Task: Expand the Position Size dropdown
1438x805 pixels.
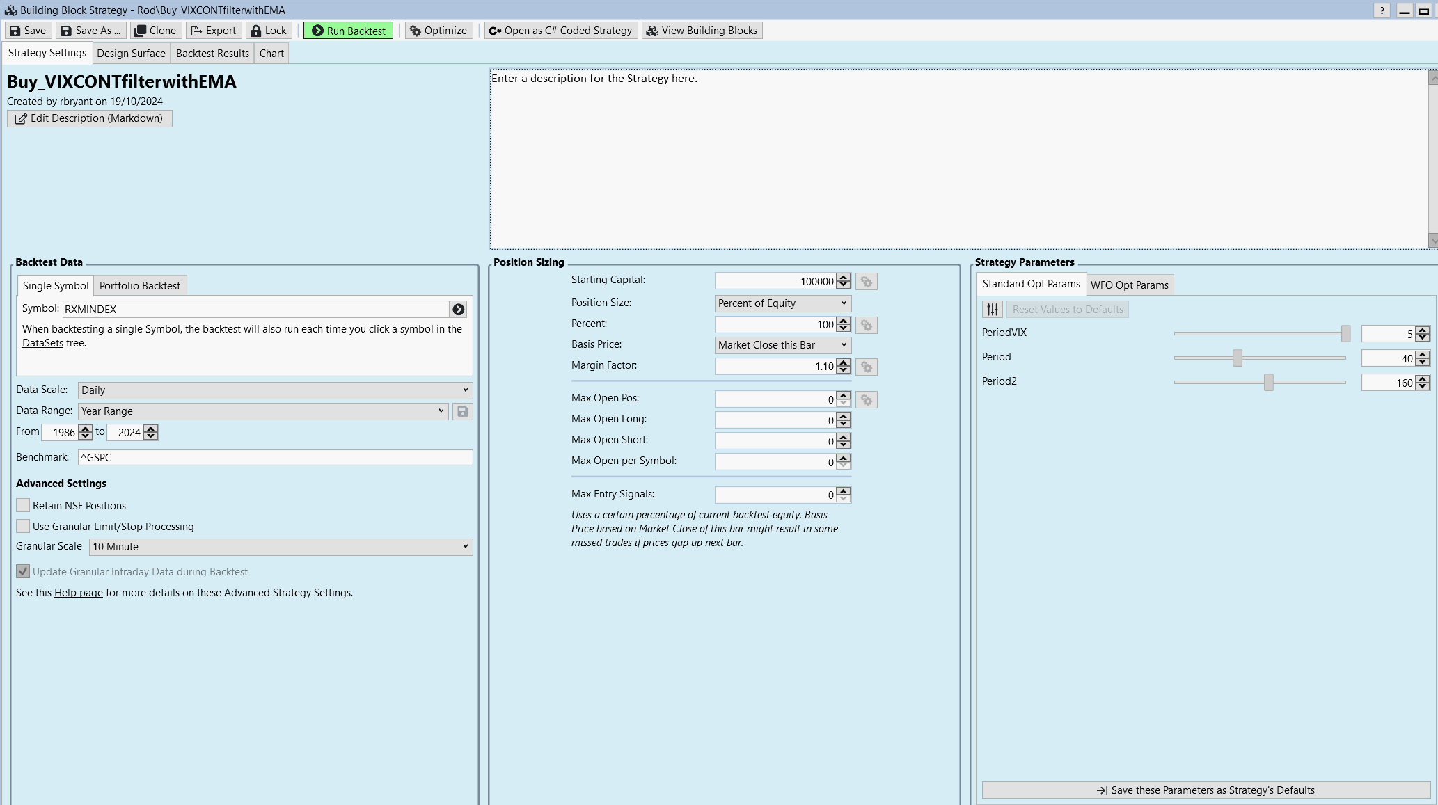Action: click(782, 303)
